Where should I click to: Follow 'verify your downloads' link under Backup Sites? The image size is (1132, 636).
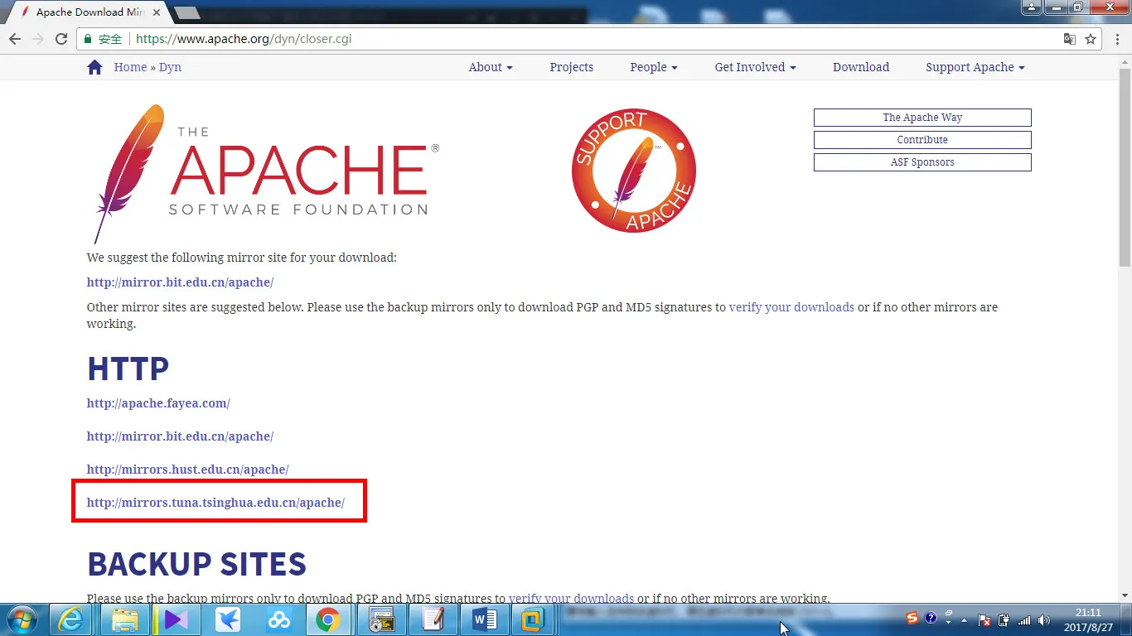click(x=571, y=598)
